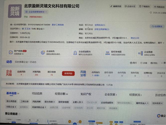Open 附近公司 nearby companies link
166x125 pixels.
[x=135, y=38]
